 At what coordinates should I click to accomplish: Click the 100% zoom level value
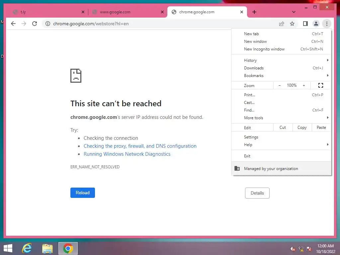click(x=292, y=85)
